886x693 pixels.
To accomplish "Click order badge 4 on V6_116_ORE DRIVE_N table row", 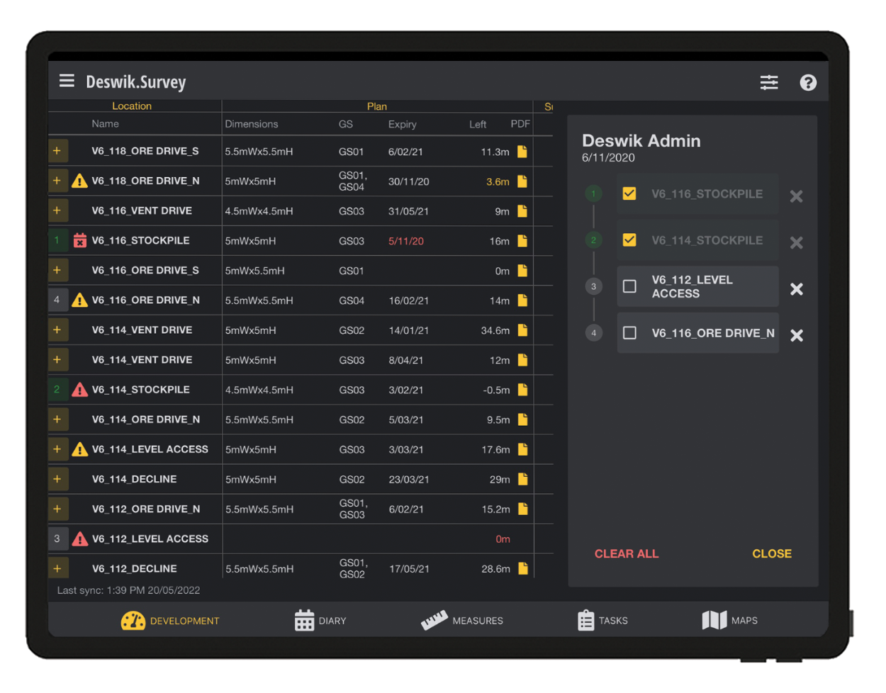I will [x=57, y=300].
